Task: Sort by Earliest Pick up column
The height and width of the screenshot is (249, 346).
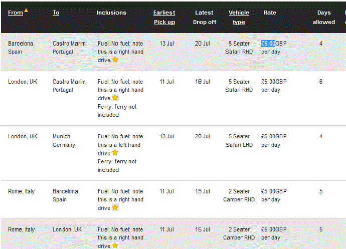Action: (164, 18)
